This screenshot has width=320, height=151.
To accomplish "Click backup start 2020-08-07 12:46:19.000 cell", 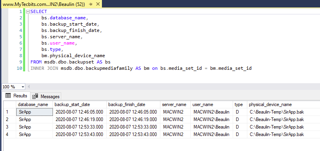I will [79, 119].
